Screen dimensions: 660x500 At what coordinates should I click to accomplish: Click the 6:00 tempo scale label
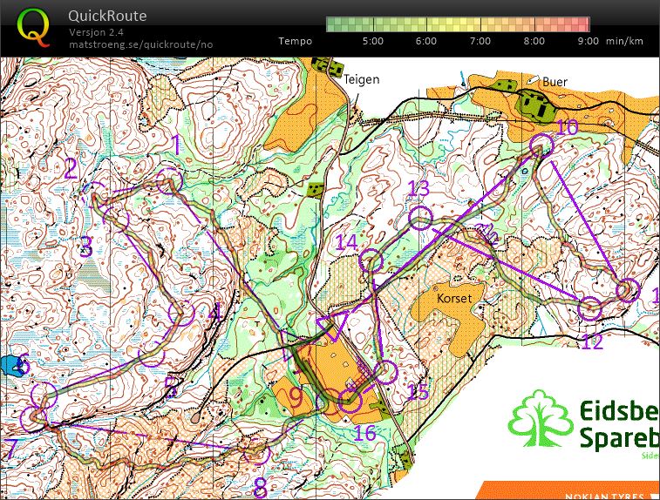(426, 41)
